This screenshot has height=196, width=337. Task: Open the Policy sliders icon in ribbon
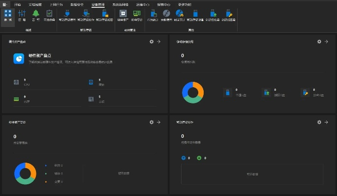pyautogui.click(x=22, y=14)
